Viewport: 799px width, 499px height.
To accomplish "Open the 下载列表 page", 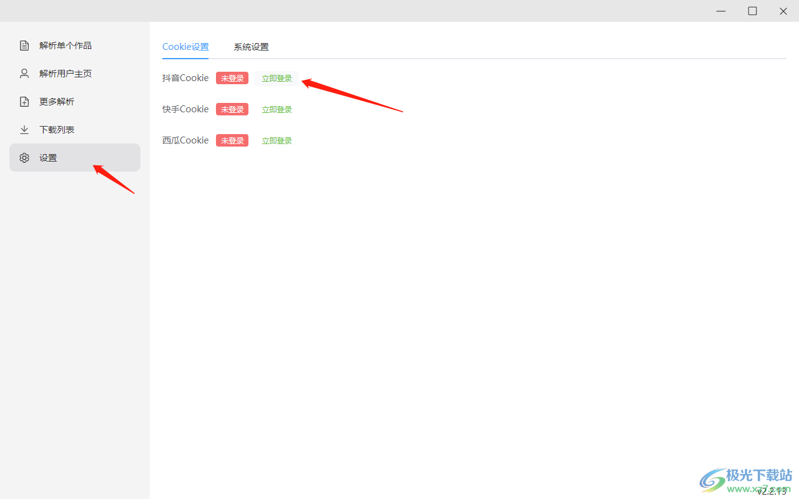I will (75, 130).
